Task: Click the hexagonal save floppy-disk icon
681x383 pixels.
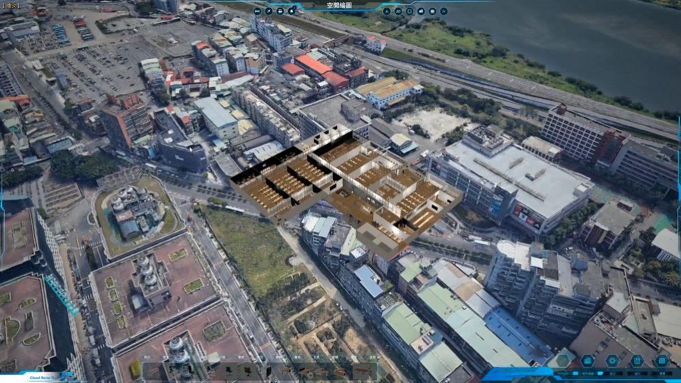Action: click(637, 361)
